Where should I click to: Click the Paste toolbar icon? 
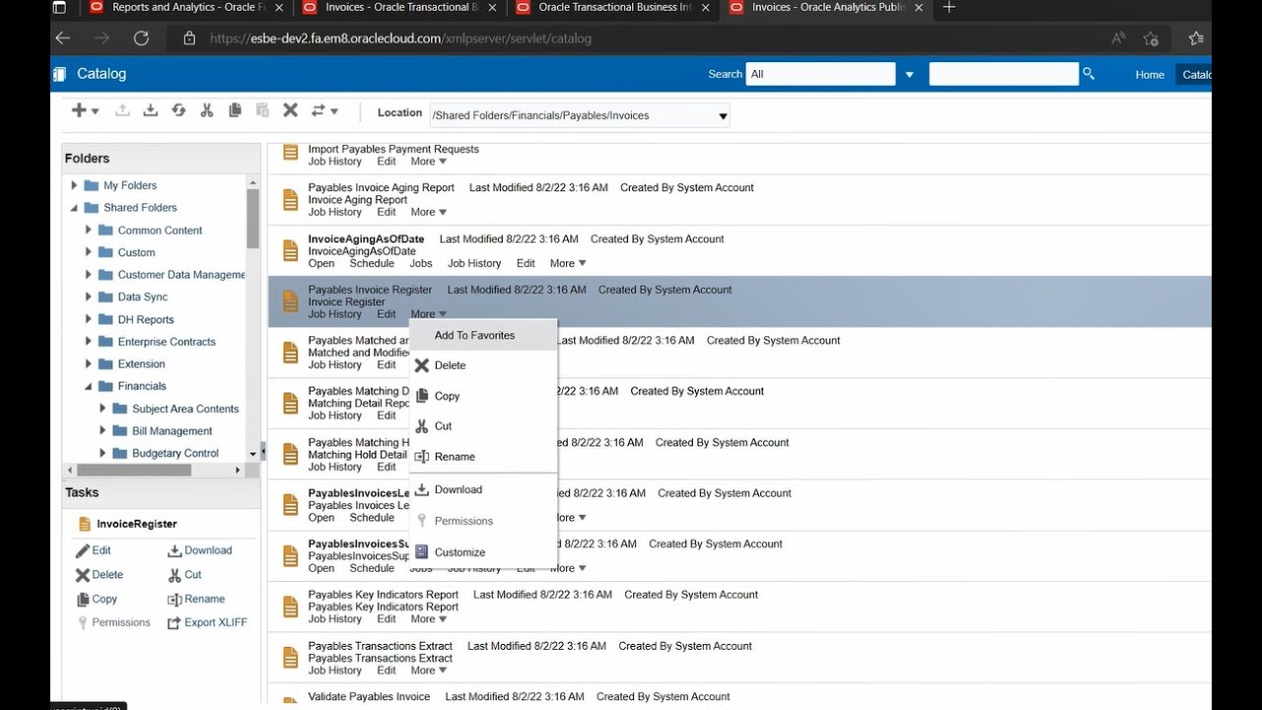(x=262, y=110)
